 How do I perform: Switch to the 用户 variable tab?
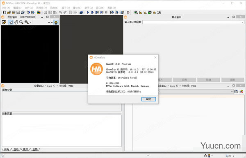[x=25, y=149]
